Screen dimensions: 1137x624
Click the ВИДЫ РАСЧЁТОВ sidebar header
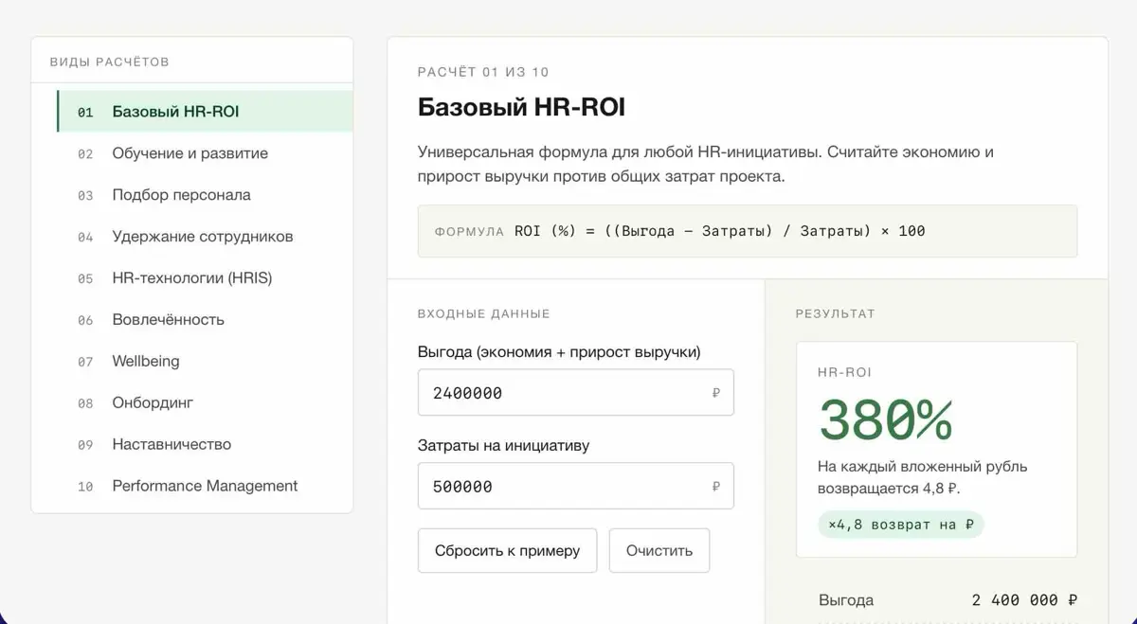pyautogui.click(x=110, y=62)
